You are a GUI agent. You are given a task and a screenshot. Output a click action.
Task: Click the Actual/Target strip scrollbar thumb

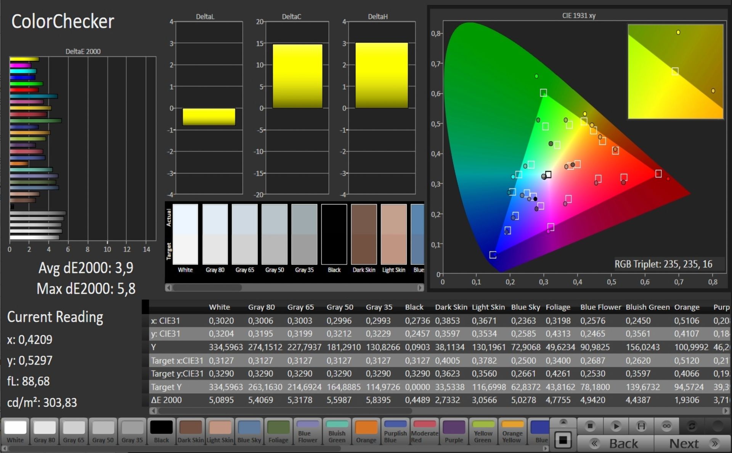click(207, 288)
